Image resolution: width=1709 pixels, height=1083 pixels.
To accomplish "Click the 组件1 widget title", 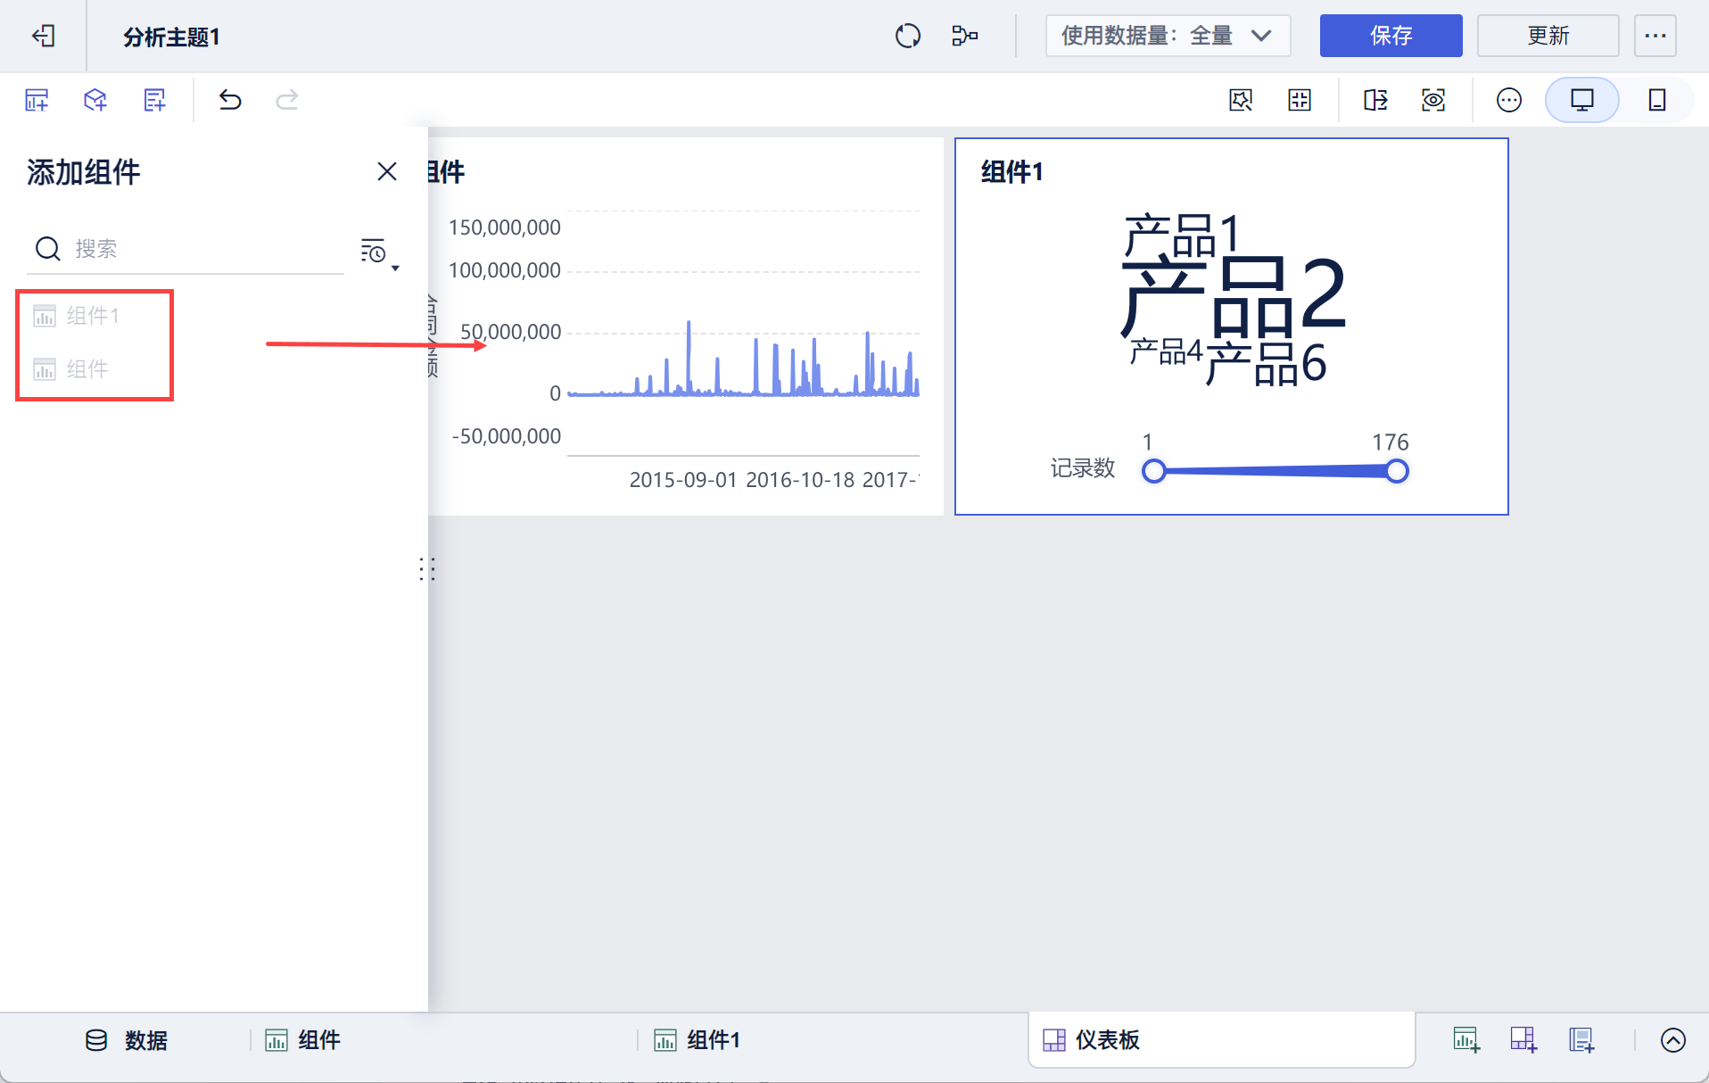I will 1012,171.
